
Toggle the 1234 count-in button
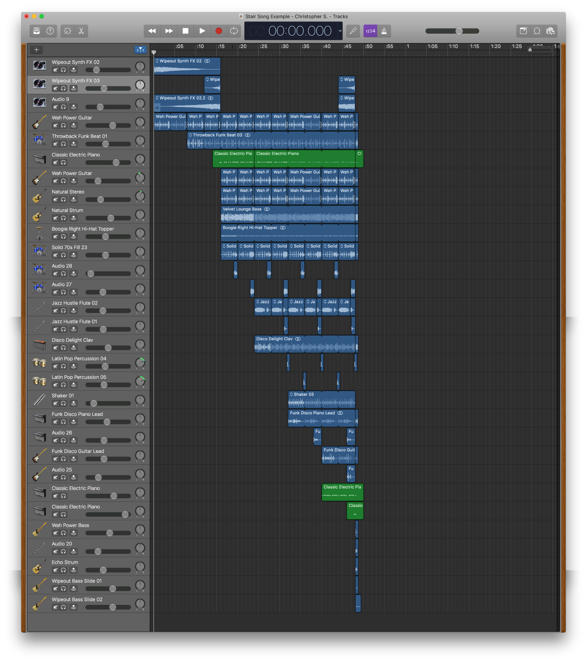pos(370,31)
